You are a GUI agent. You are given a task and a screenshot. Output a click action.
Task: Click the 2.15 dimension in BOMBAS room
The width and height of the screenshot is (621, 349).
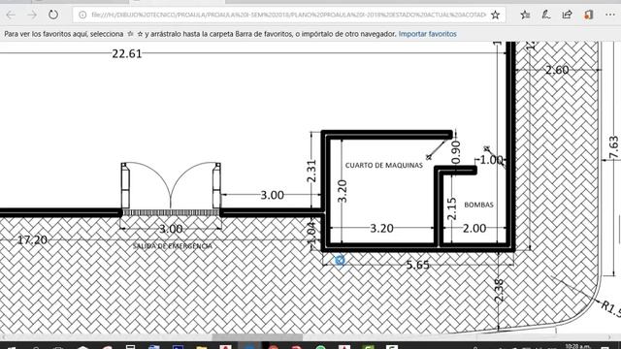[451, 208]
